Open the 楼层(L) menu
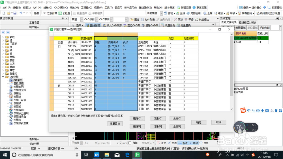This screenshot has width=283, height=159. (27, 8)
